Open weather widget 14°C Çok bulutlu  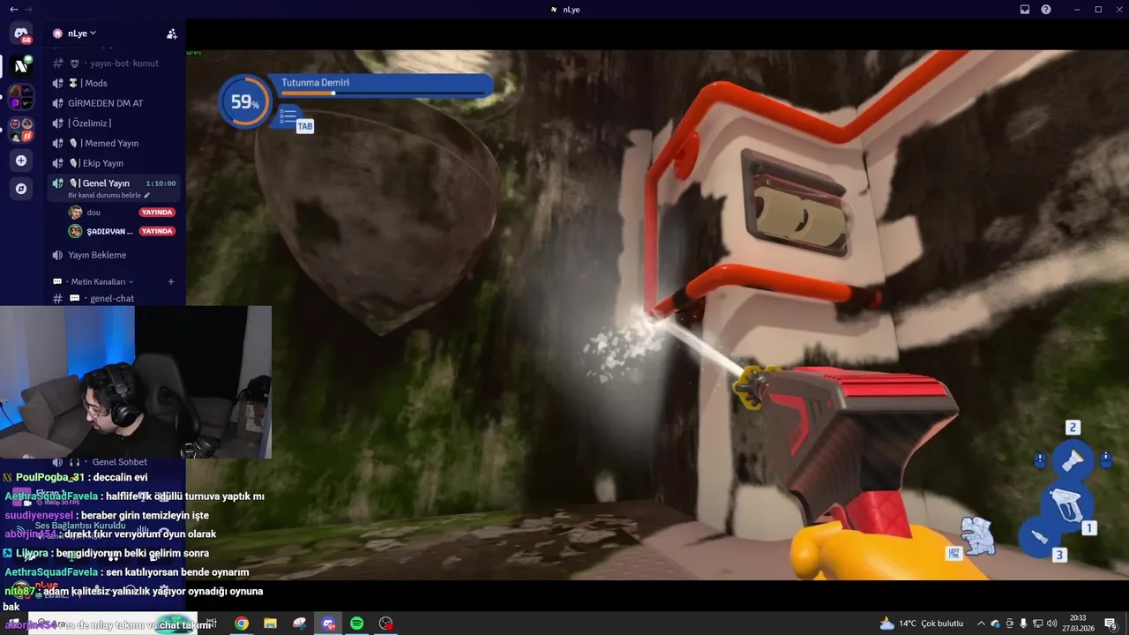point(922,624)
